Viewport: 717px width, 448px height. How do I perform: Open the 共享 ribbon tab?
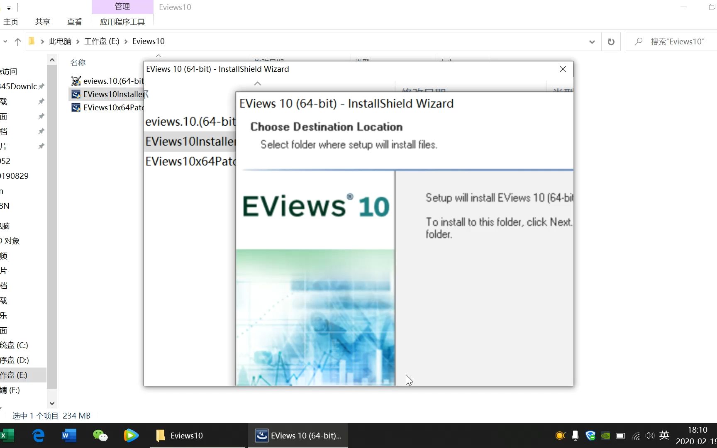click(42, 22)
